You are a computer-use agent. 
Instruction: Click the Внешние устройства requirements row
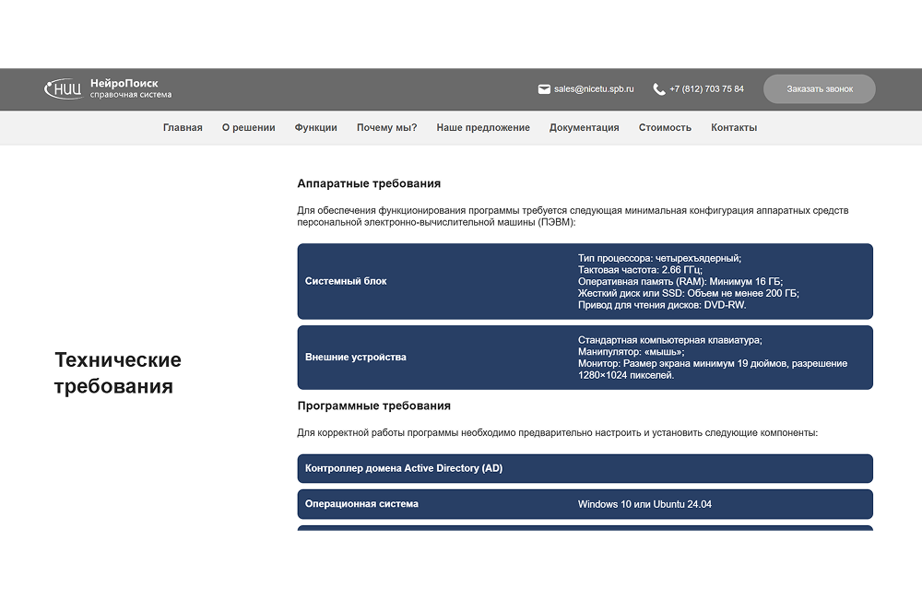(x=585, y=358)
